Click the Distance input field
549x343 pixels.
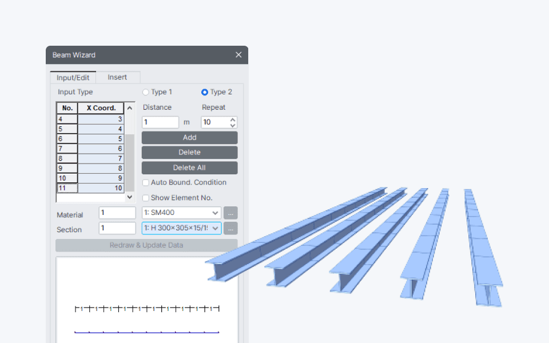click(160, 122)
